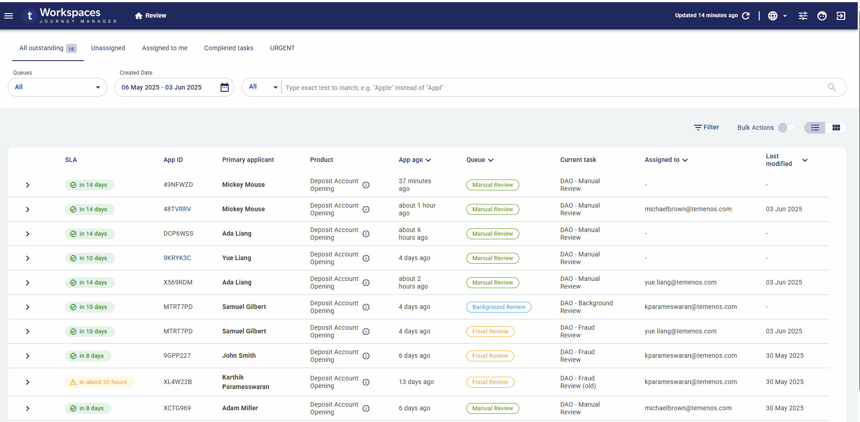Expand row for App ID DCP6WSS

coord(28,234)
